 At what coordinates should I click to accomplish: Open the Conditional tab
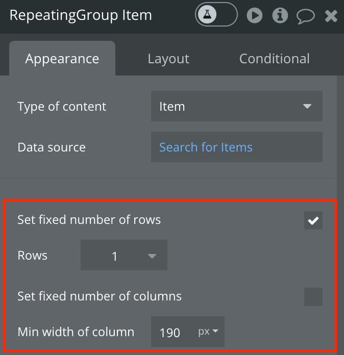click(274, 59)
